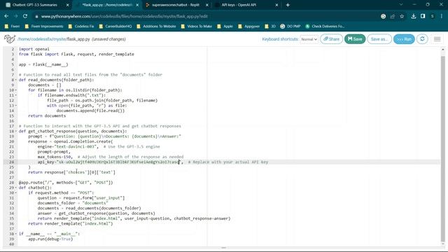Open the Check Deliveries bookmark
448x252 pixels.
tap(325, 27)
